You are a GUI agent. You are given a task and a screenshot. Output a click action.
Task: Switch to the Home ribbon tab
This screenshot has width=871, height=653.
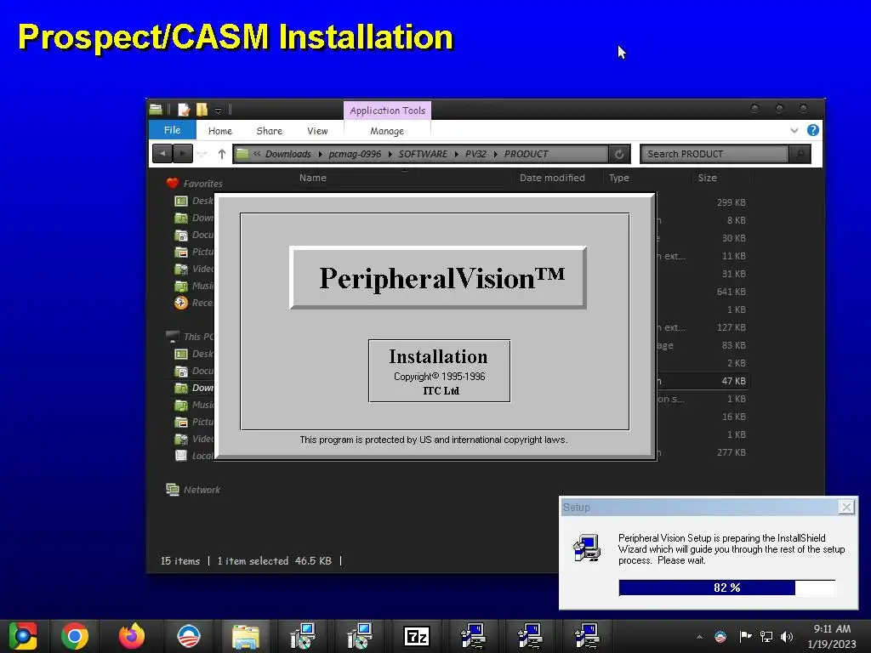coord(220,131)
